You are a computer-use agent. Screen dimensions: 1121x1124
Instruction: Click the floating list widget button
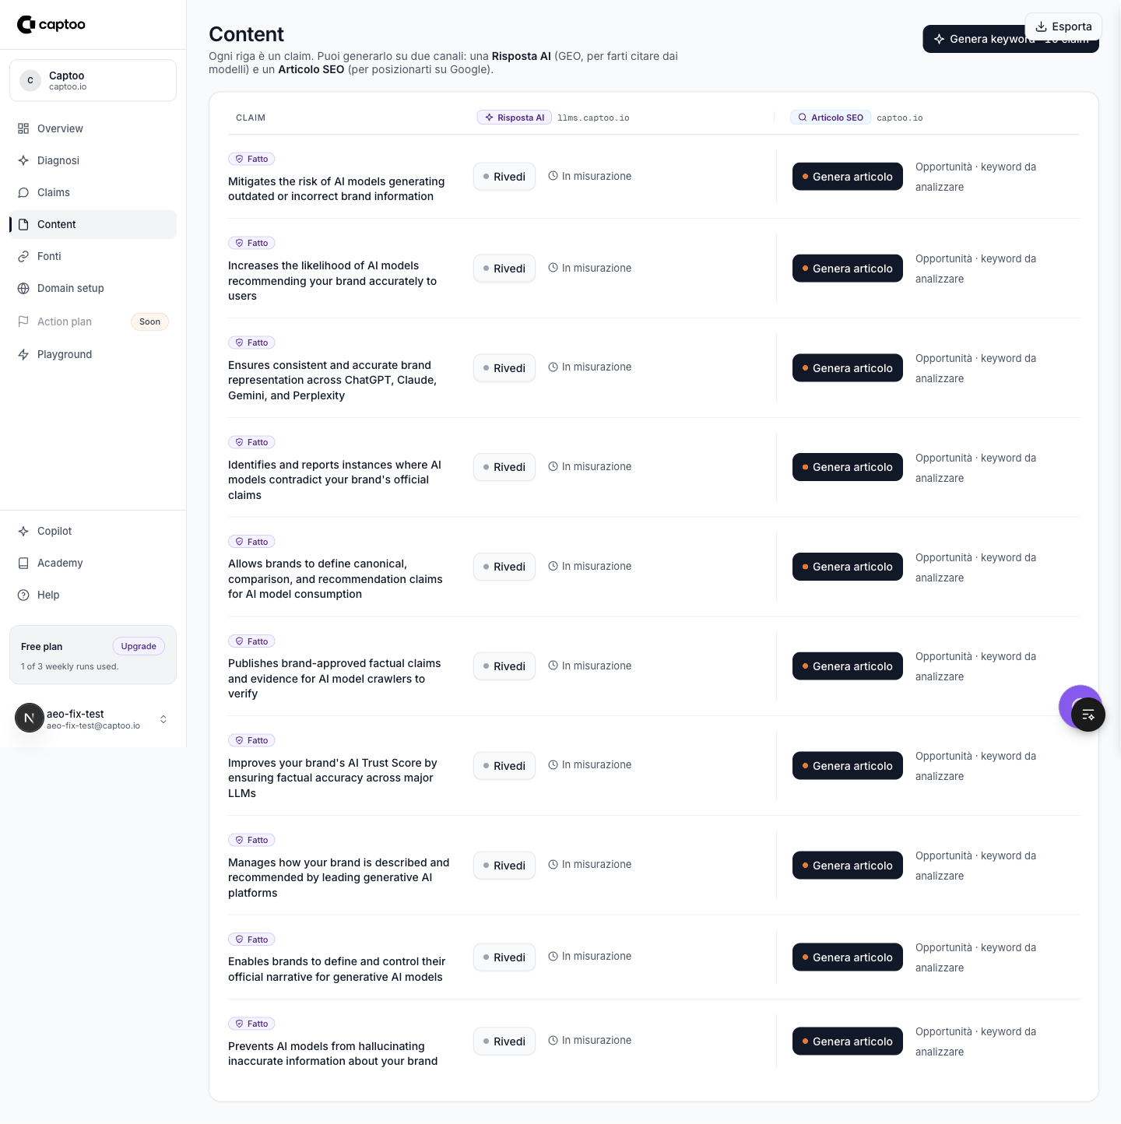[x=1088, y=715]
